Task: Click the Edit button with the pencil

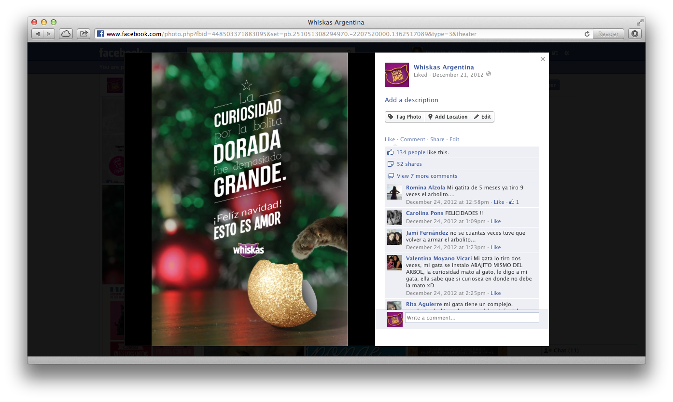Action: [x=482, y=117]
